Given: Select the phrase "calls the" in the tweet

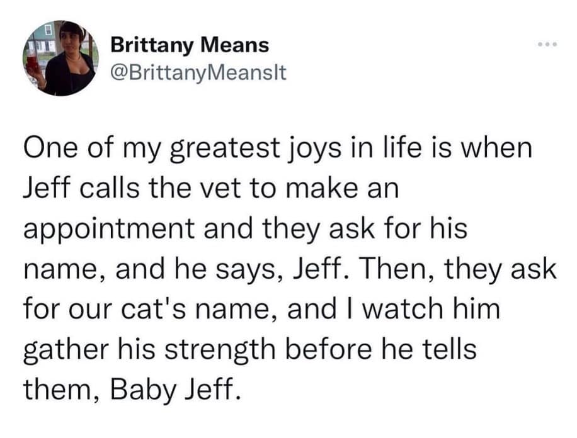Looking at the screenshot, I should coord(124,190).
